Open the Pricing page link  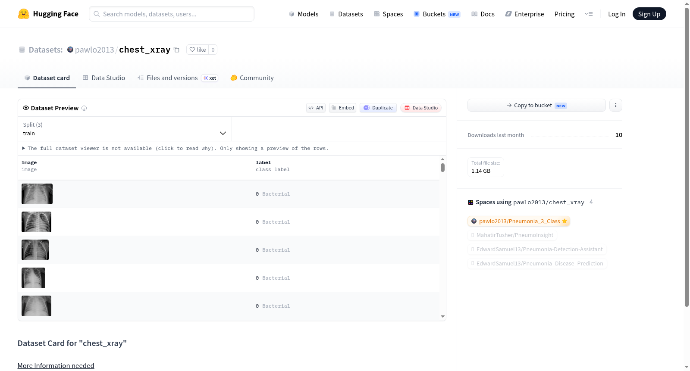click(565, 14)
